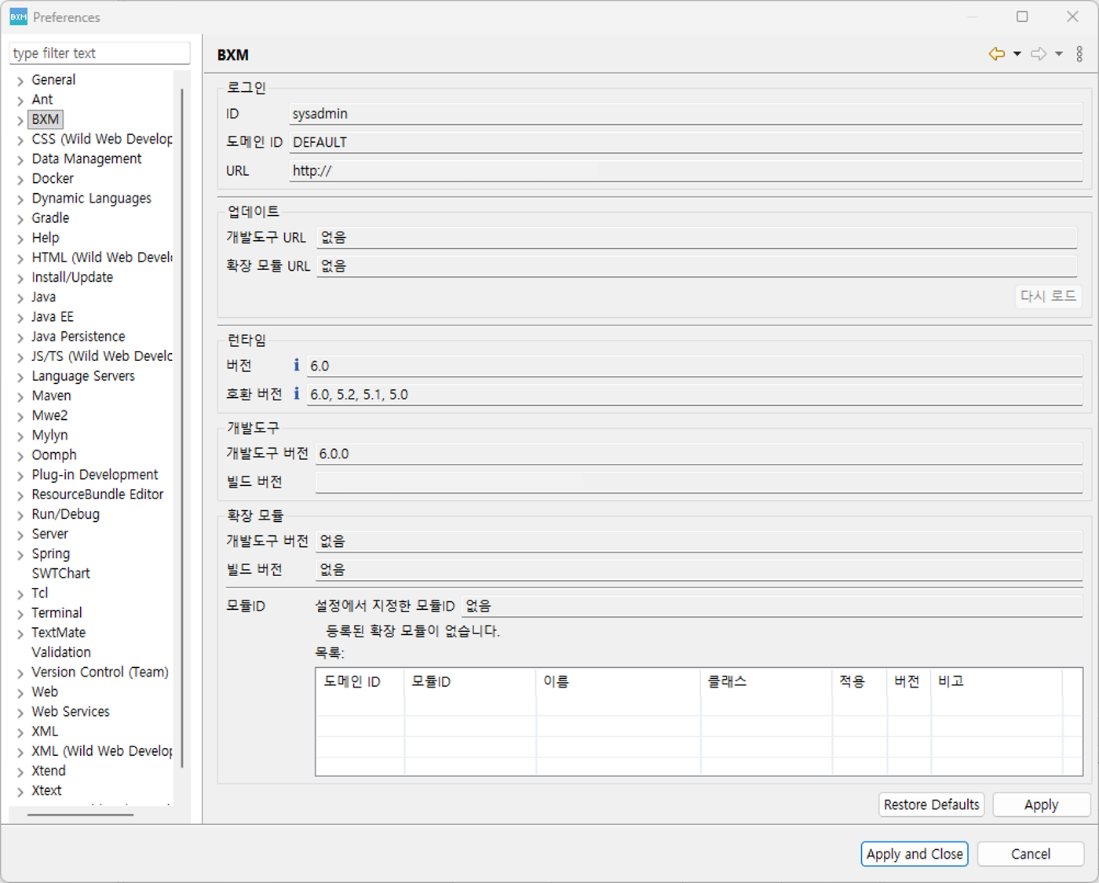Open the three-dot view menu icon
1099x883 pixels.
point(1079,54)
